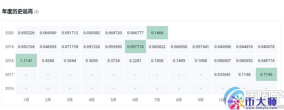
Task: Select the 2020 February value 0.069560
Action: point(48,33)
